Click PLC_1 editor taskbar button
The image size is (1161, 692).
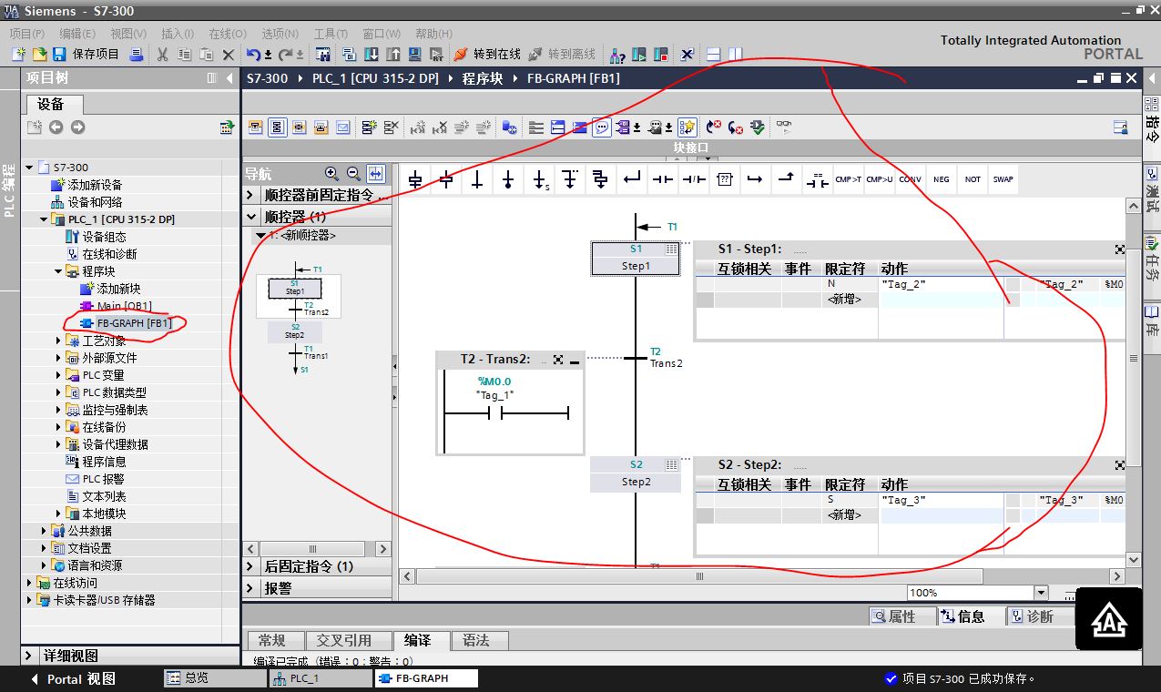(320, 678)
